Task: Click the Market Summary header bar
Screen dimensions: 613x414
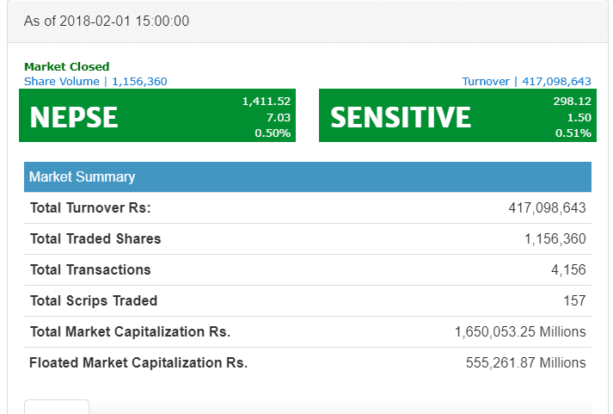Action: [x=308, y=176]
